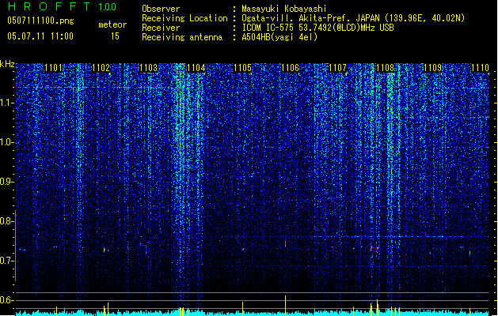Click the tallest yellow spike below 1106
Image resolution: width=498 pixels, height=316 pixels.
point(286,306)
